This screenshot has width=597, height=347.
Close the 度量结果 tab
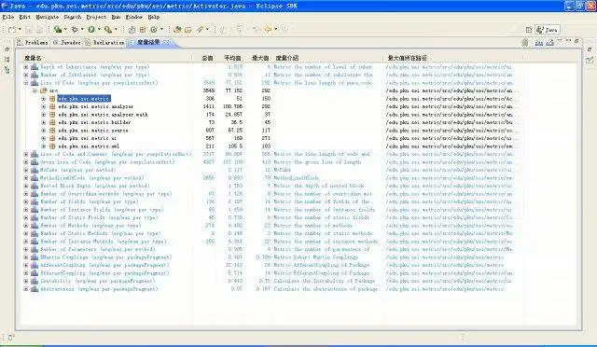point(166,42)
